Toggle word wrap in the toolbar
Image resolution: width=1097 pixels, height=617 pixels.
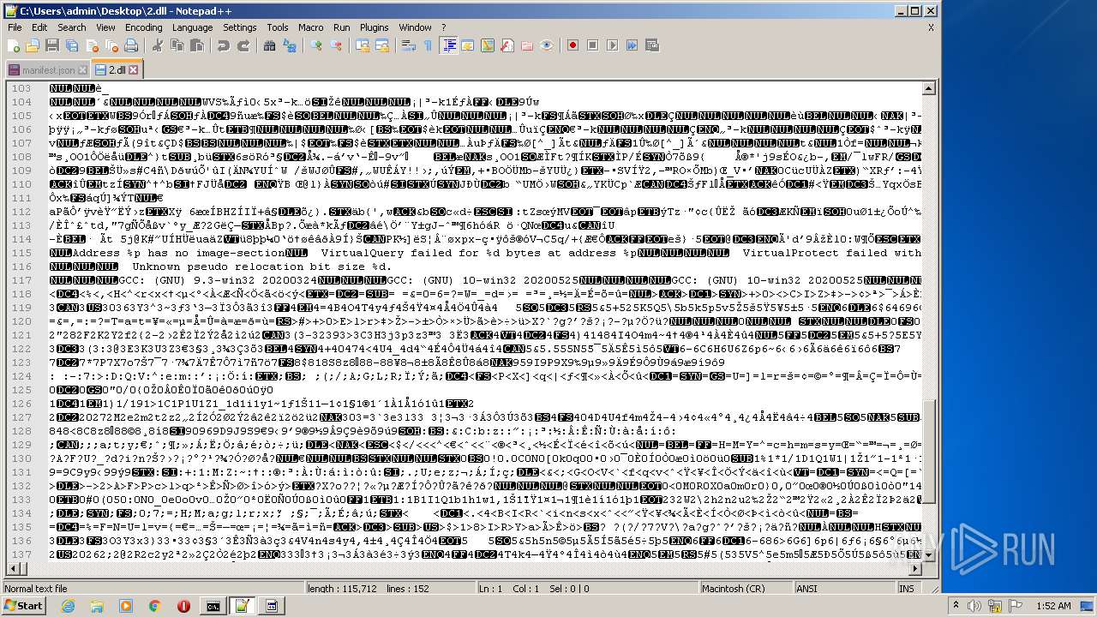click(x=409, y=45)
